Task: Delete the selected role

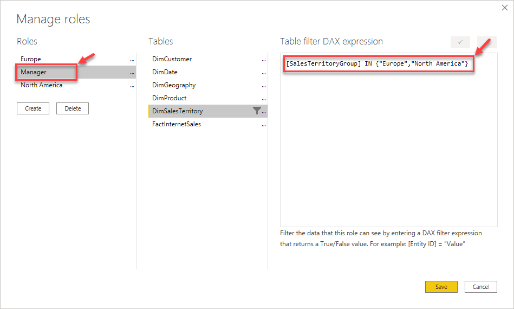Action: click(x=73, y=108)
